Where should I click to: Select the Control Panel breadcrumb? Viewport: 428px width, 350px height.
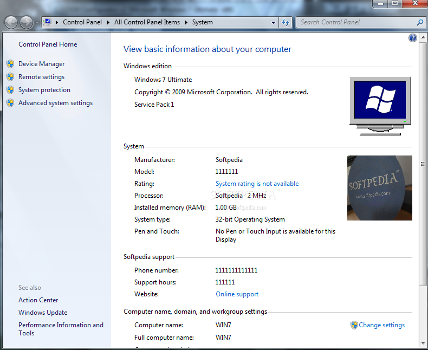click(x=82, y=22)
